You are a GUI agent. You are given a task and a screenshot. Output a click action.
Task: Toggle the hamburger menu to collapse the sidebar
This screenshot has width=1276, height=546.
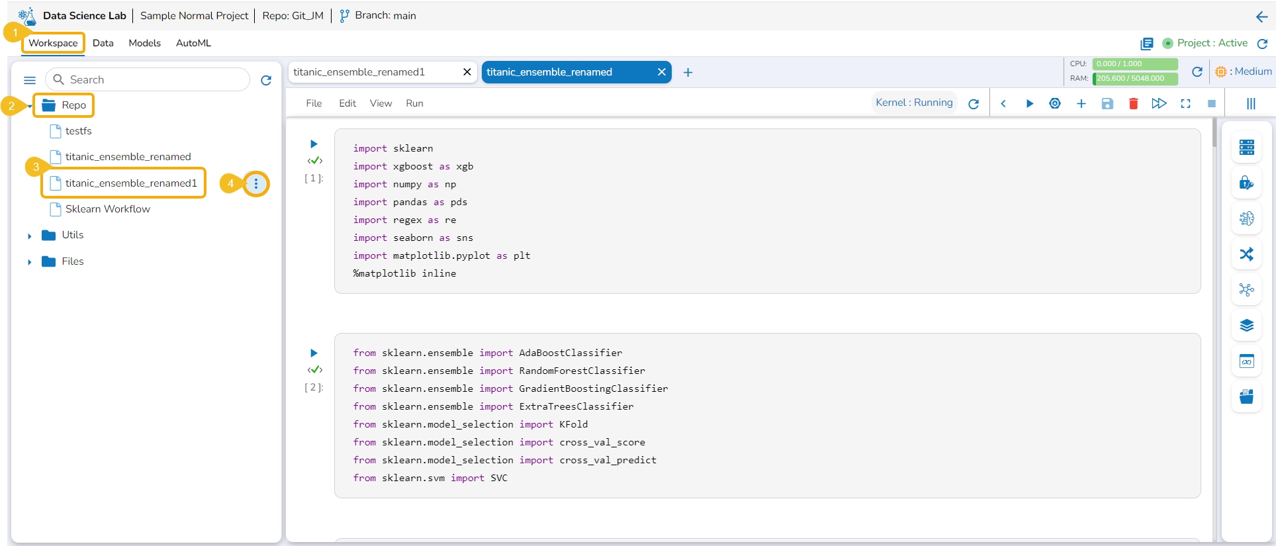click(x=30, y=80)
